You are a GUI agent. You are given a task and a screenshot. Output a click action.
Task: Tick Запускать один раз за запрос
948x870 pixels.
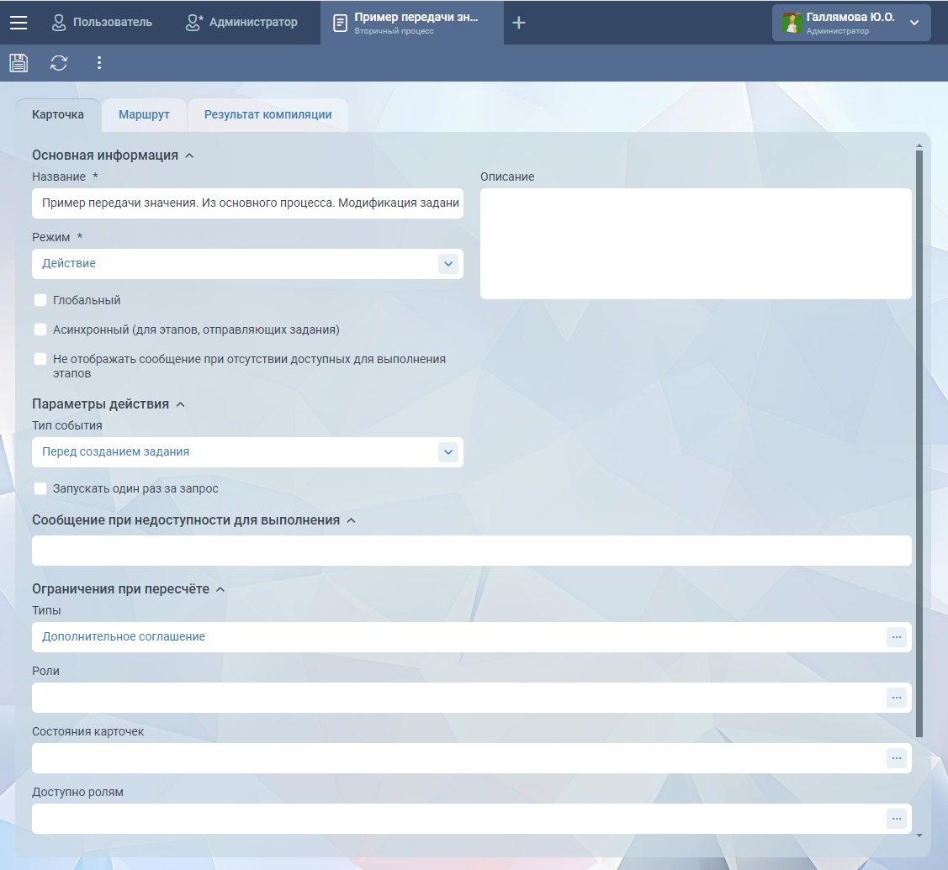tap(40, 488)
